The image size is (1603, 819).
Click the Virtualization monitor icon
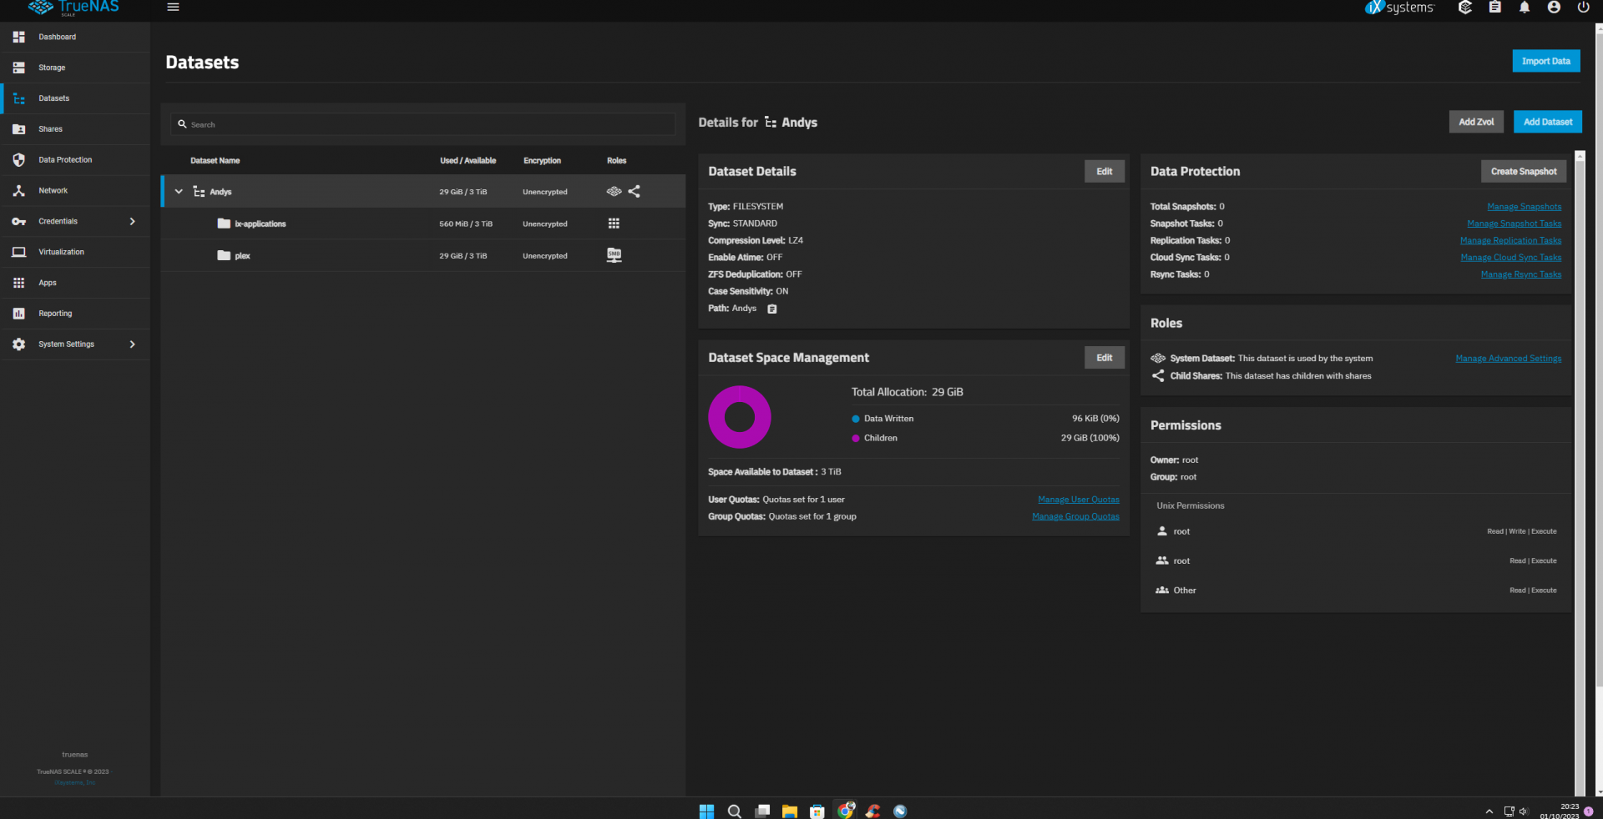click(18, 252)
